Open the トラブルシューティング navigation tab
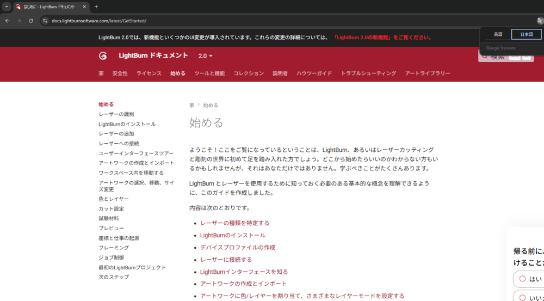Image resolution: width=544 pixels, height=301 pixels. tap(368, 73)
